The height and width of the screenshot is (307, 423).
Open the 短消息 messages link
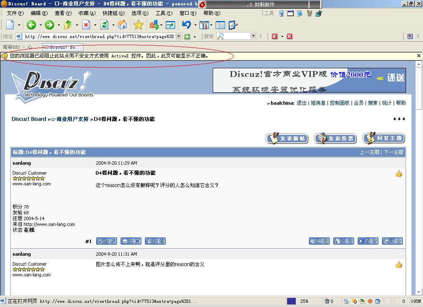tap(318, 103)
